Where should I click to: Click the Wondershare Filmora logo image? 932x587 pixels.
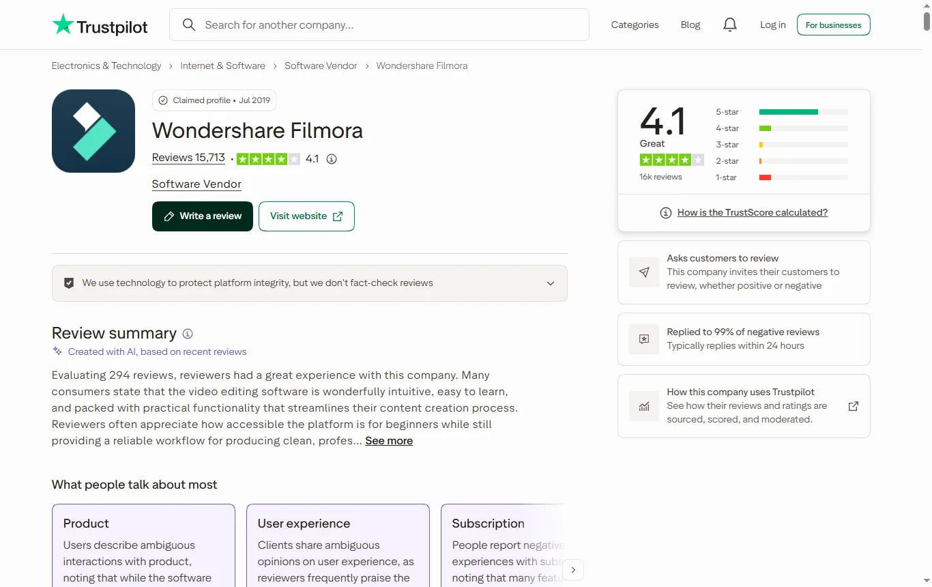tap(93, 131)
